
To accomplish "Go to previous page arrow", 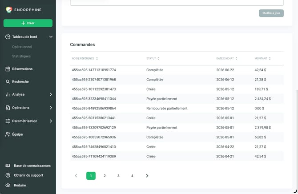I will (76, 176).
